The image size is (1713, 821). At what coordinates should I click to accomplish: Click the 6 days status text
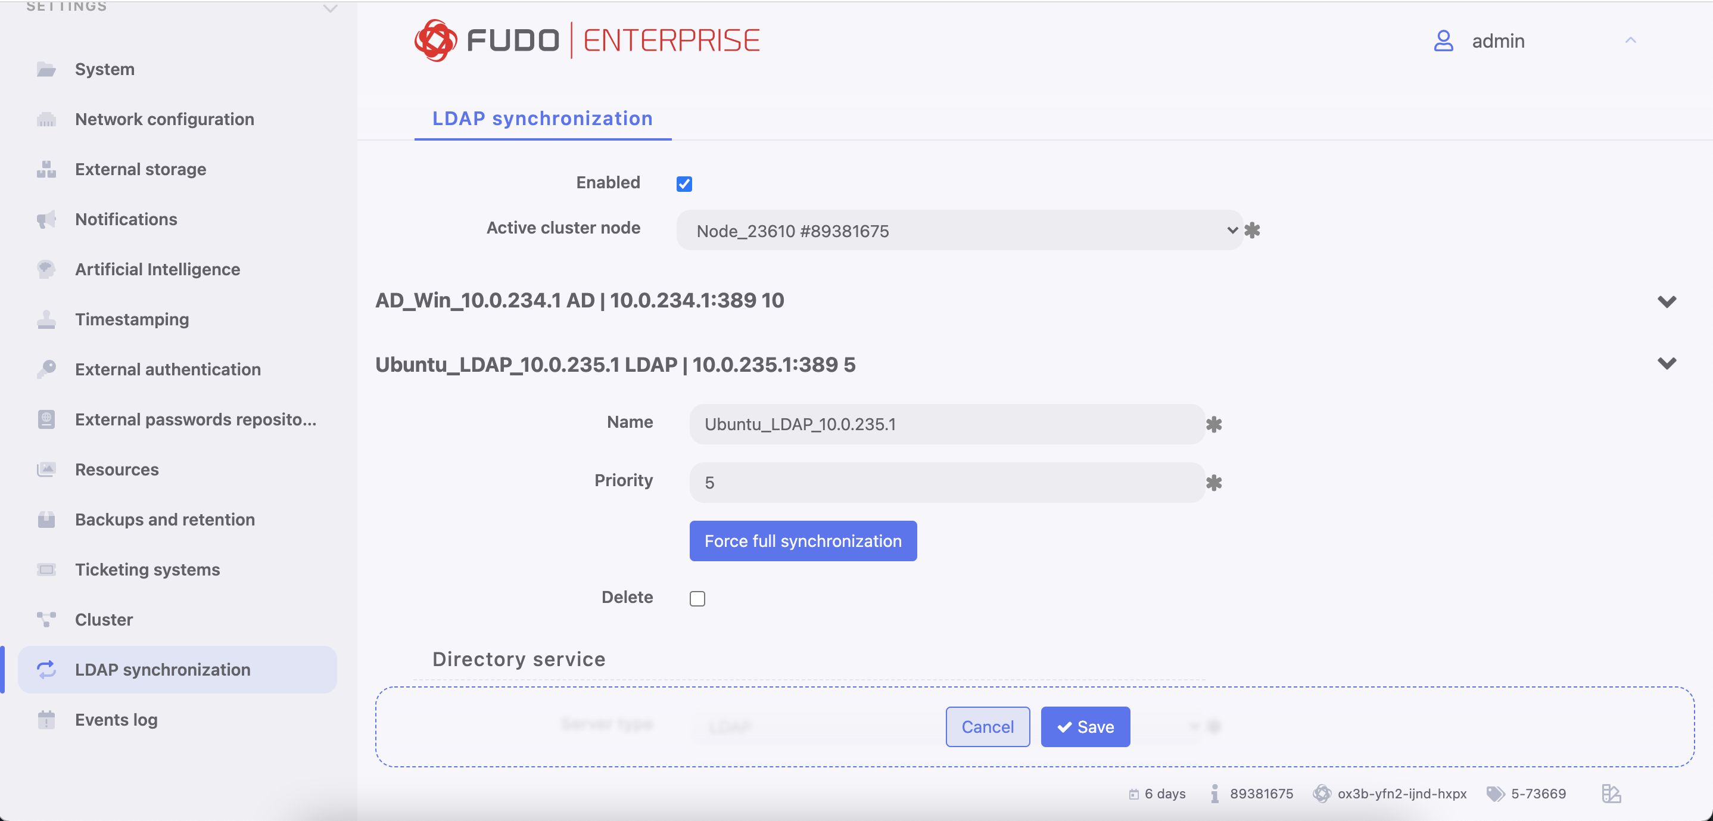click(1164, 794)
